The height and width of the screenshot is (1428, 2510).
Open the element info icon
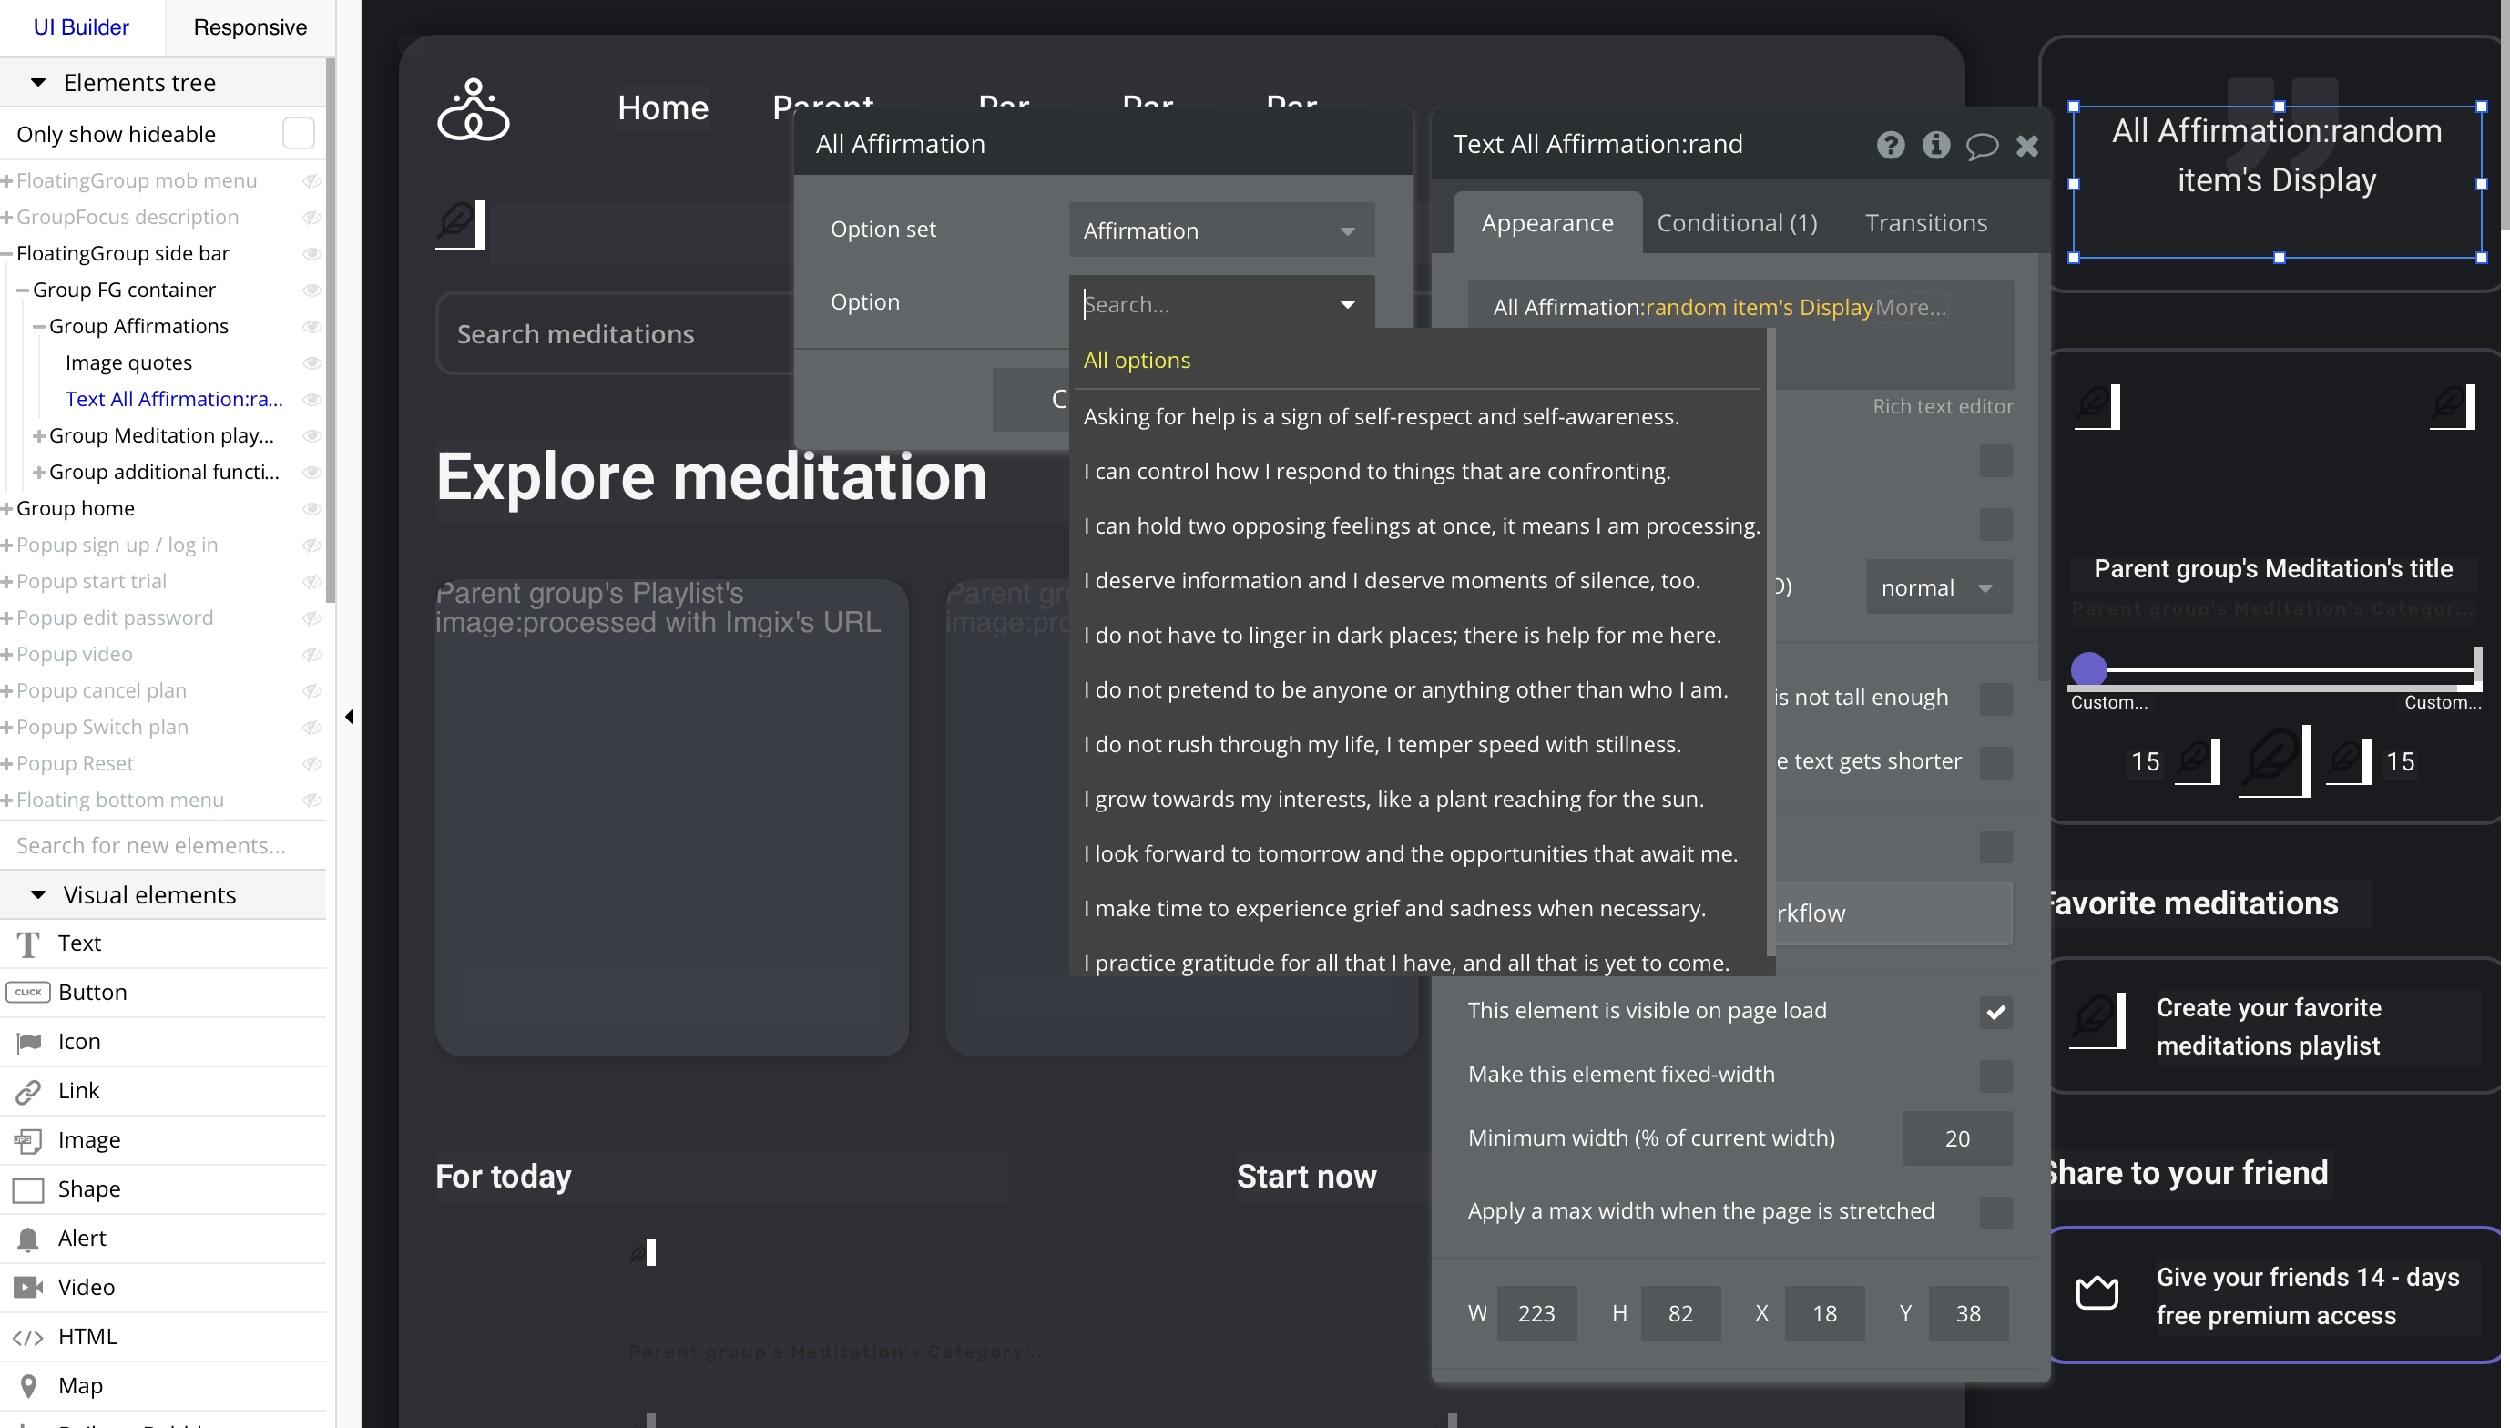coord(1935,145)
